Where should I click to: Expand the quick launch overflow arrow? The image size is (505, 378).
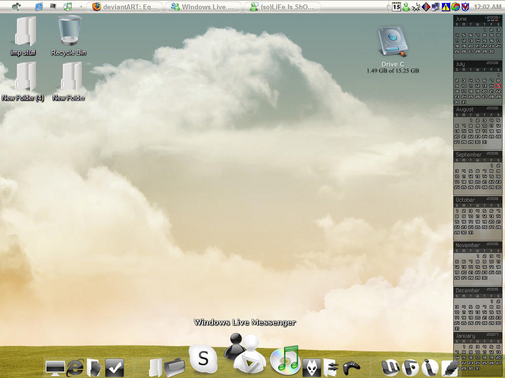[x=81, y=7]
